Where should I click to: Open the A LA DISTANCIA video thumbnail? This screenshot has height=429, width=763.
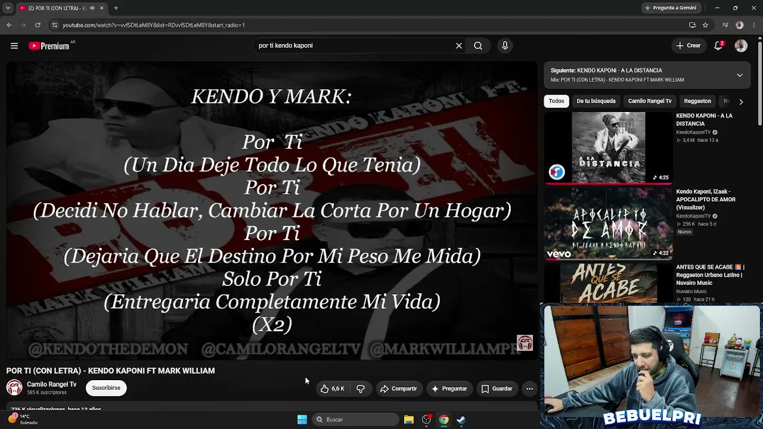tap(608, 147)
